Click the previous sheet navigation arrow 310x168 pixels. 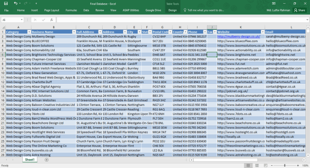[6, 160]
